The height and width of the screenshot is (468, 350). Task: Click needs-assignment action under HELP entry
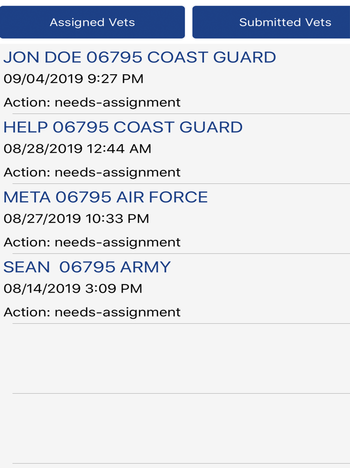pyautogui.click(x=117, y=172)
